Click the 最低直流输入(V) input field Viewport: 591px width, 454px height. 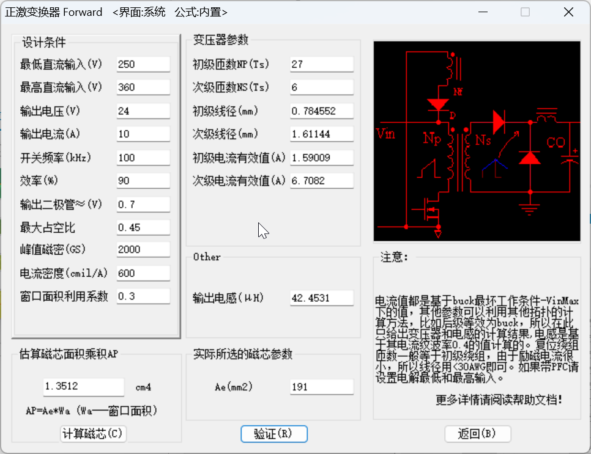click(x=143, y=64)
